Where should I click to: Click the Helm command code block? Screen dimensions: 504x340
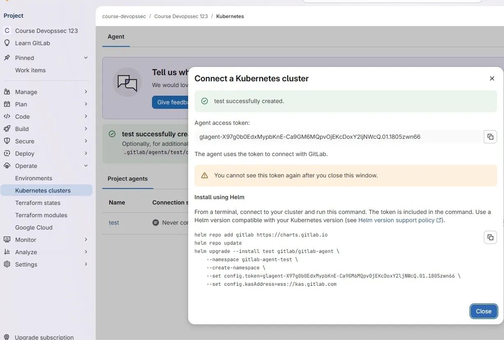point(327,260)
